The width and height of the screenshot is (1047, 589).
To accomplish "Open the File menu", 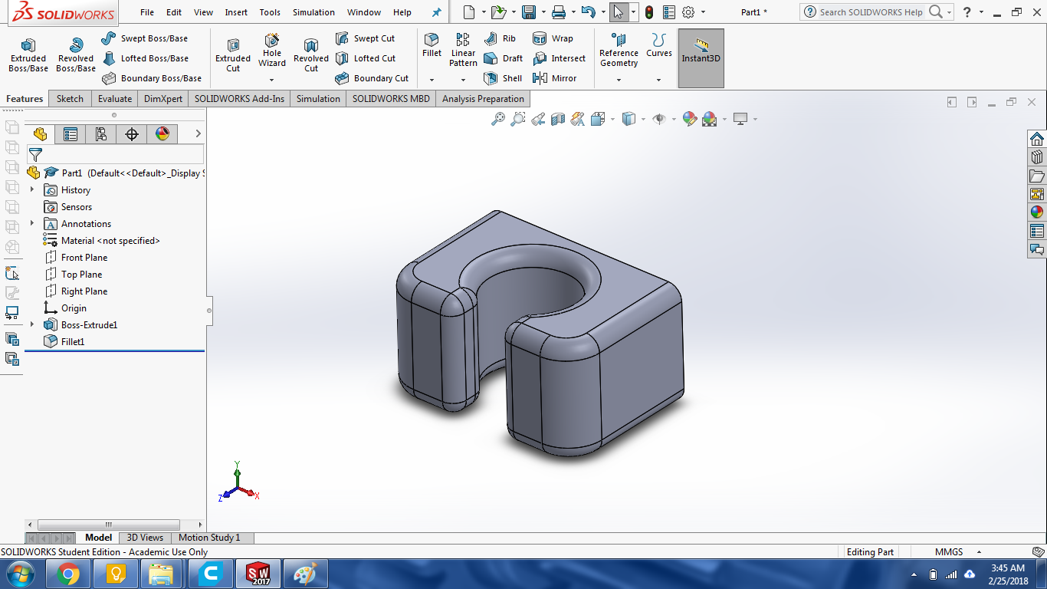I will point(147,12).
